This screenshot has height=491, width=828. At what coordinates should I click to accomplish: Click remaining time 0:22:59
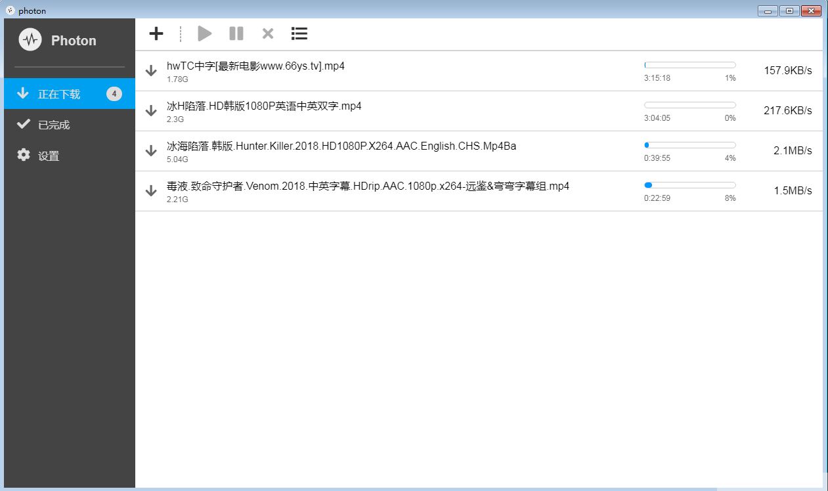657,198
